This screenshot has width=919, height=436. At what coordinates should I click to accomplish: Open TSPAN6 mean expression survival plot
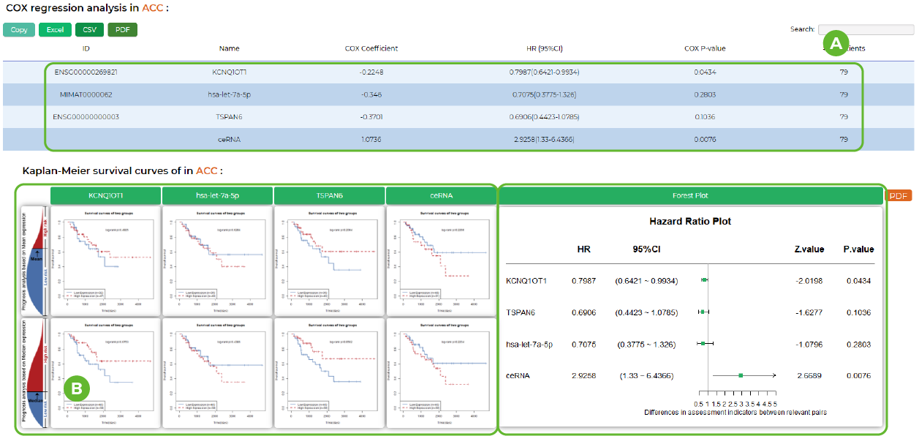coord(329,260)
